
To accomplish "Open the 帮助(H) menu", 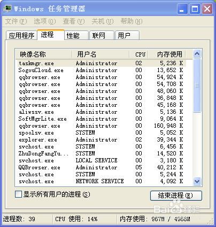I will (132, 21).
